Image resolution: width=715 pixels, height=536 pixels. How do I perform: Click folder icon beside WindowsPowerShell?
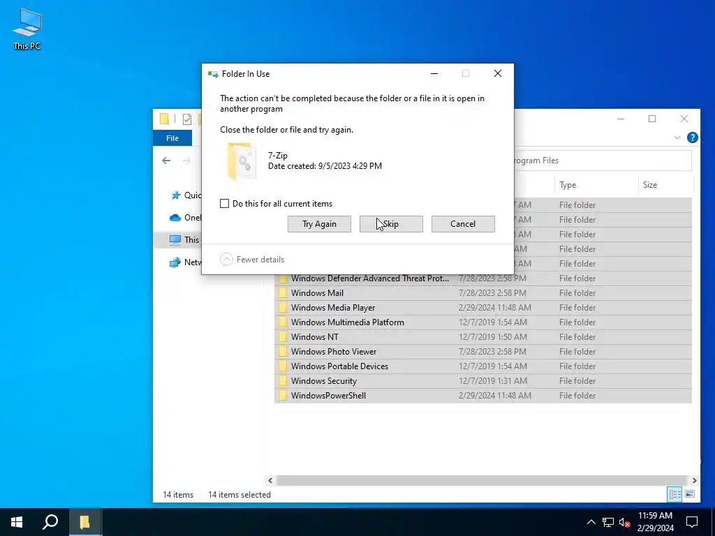point(283,395)
